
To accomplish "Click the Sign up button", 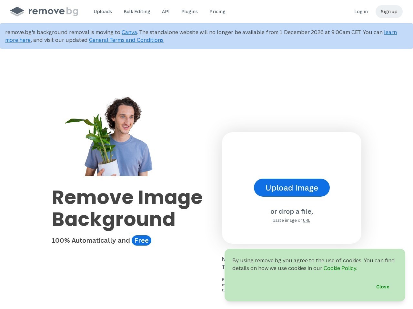I will pos(389,12).
